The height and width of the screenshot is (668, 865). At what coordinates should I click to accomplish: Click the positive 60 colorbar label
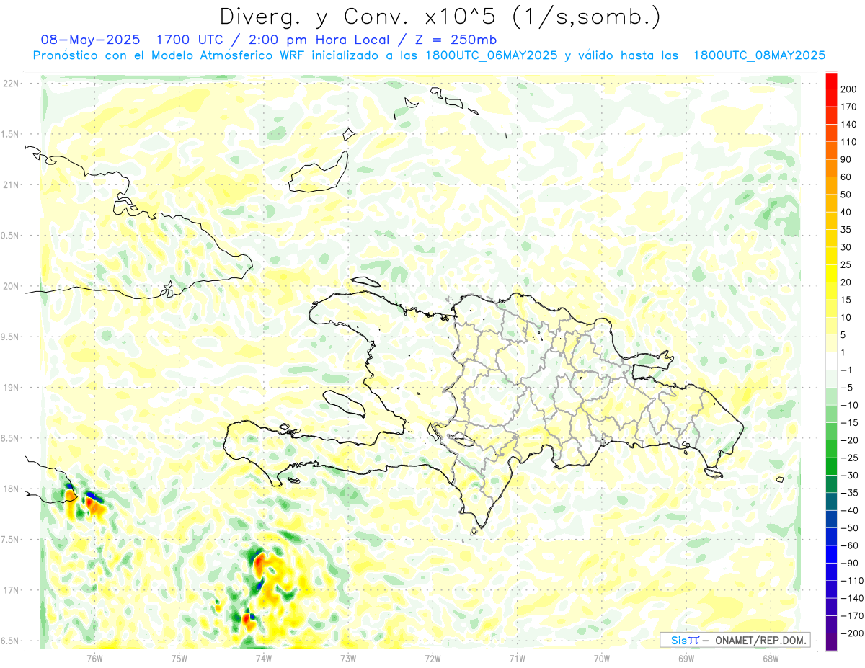[846, 177]
